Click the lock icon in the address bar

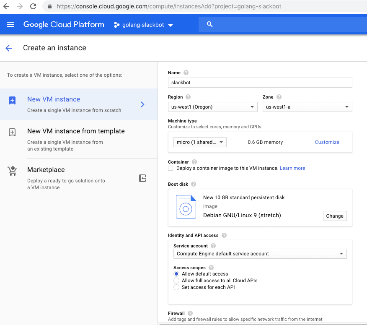click(49, 6)
